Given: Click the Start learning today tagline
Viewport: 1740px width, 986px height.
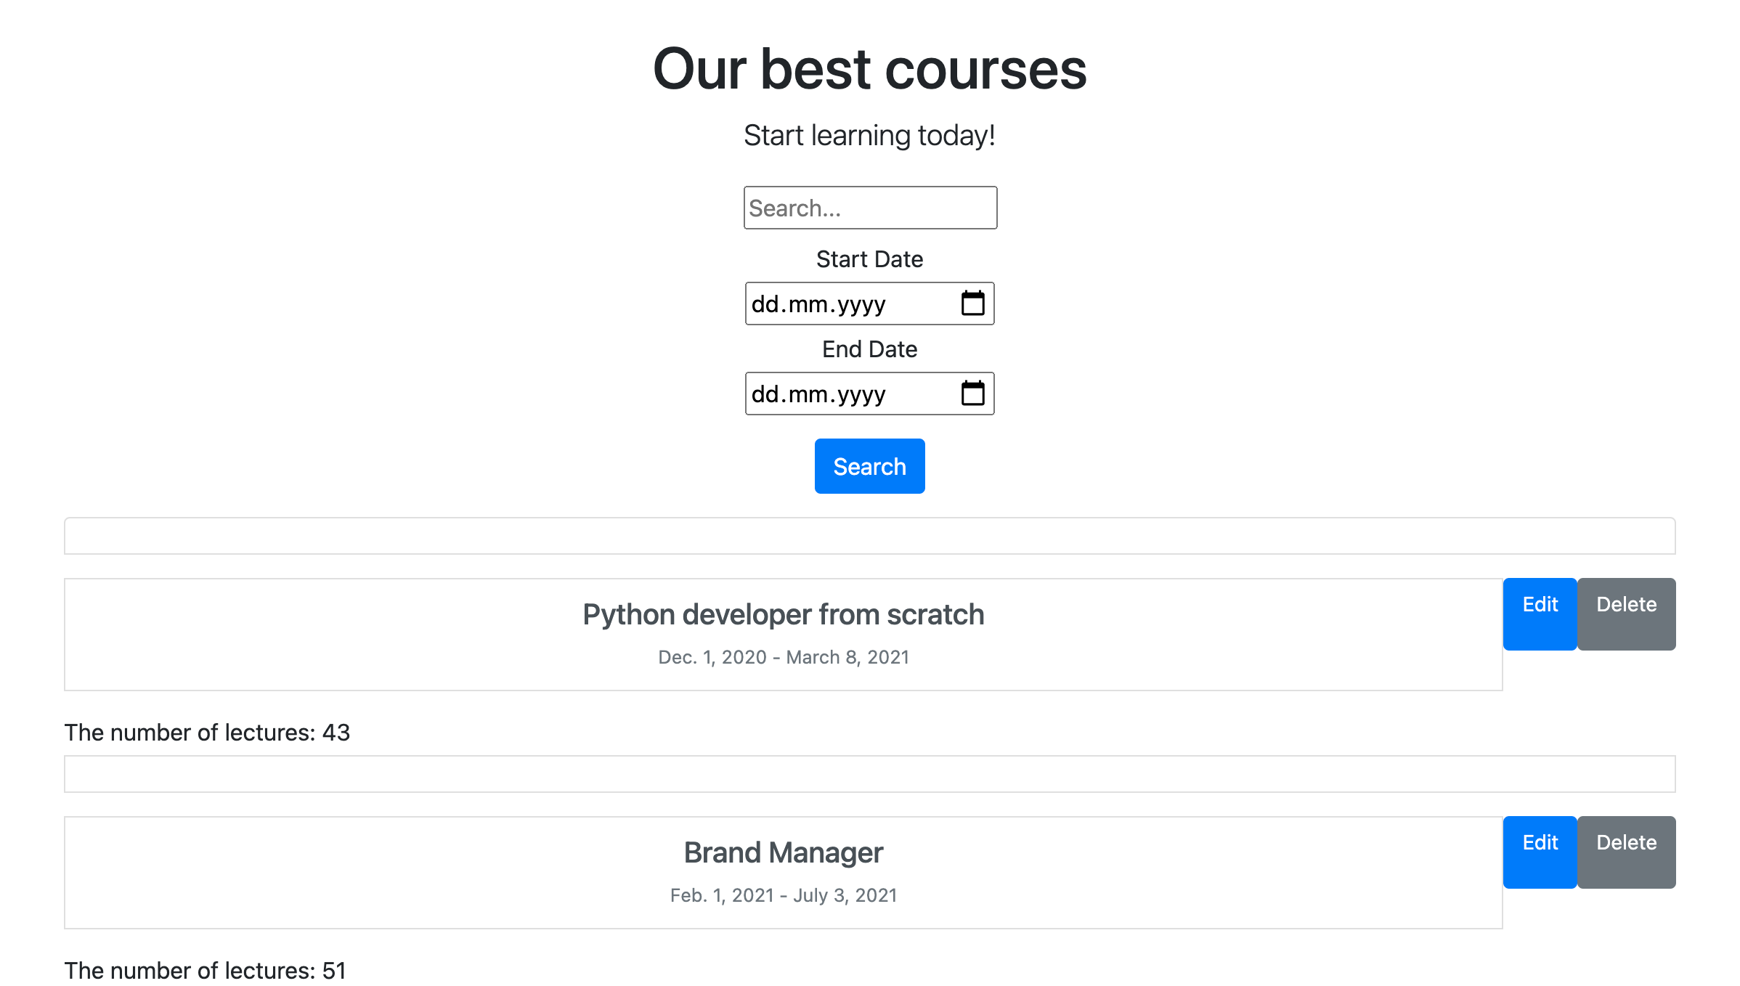Looking at the screenshot, I should (x=869, y=134).
